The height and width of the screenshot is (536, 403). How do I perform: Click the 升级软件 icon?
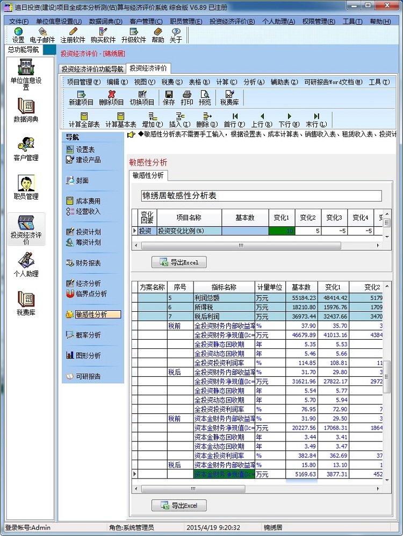(134, 35)
